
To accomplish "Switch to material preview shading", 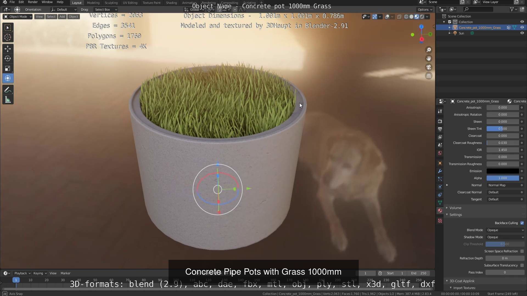I will (x=417, y=17).
